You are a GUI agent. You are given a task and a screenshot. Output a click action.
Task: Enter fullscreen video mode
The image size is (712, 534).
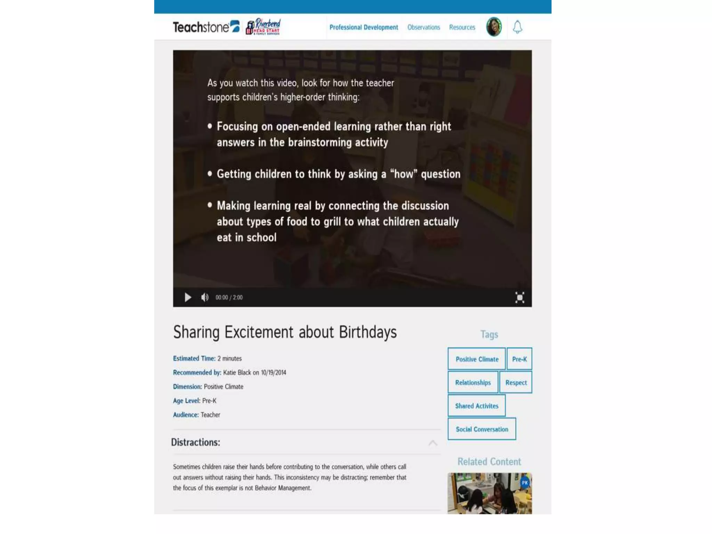[x=519, y=297]
